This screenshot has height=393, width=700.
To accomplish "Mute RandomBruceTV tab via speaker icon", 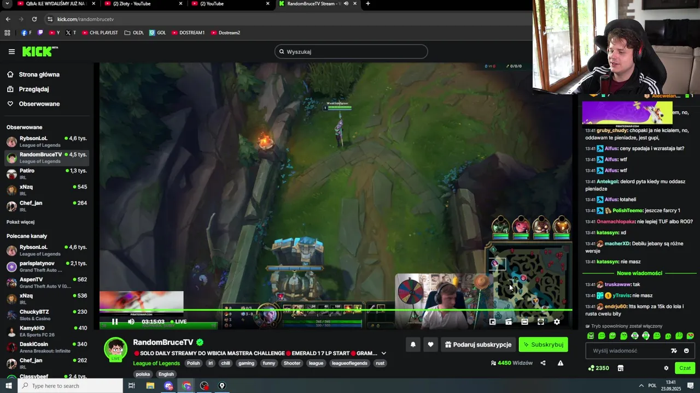I will 346,4.
